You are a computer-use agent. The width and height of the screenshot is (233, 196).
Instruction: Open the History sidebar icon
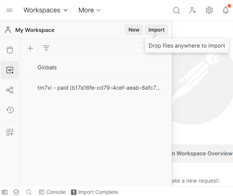(x=10, y=110)
